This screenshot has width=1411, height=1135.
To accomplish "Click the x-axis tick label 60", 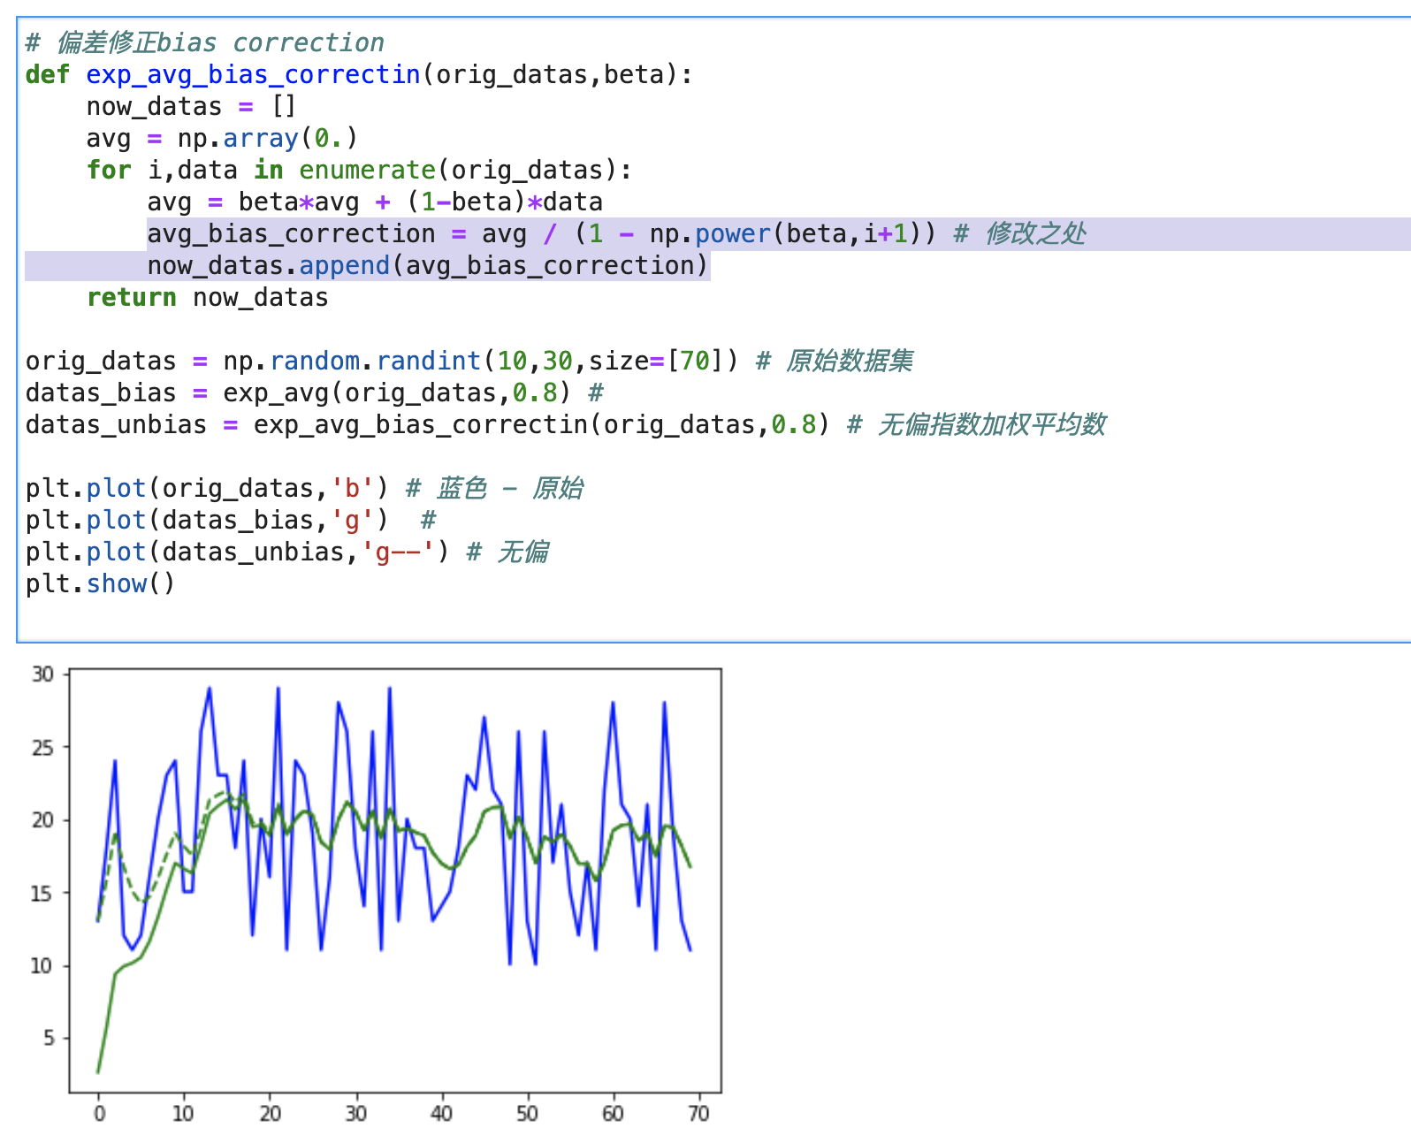I will tap(613, 1113).
